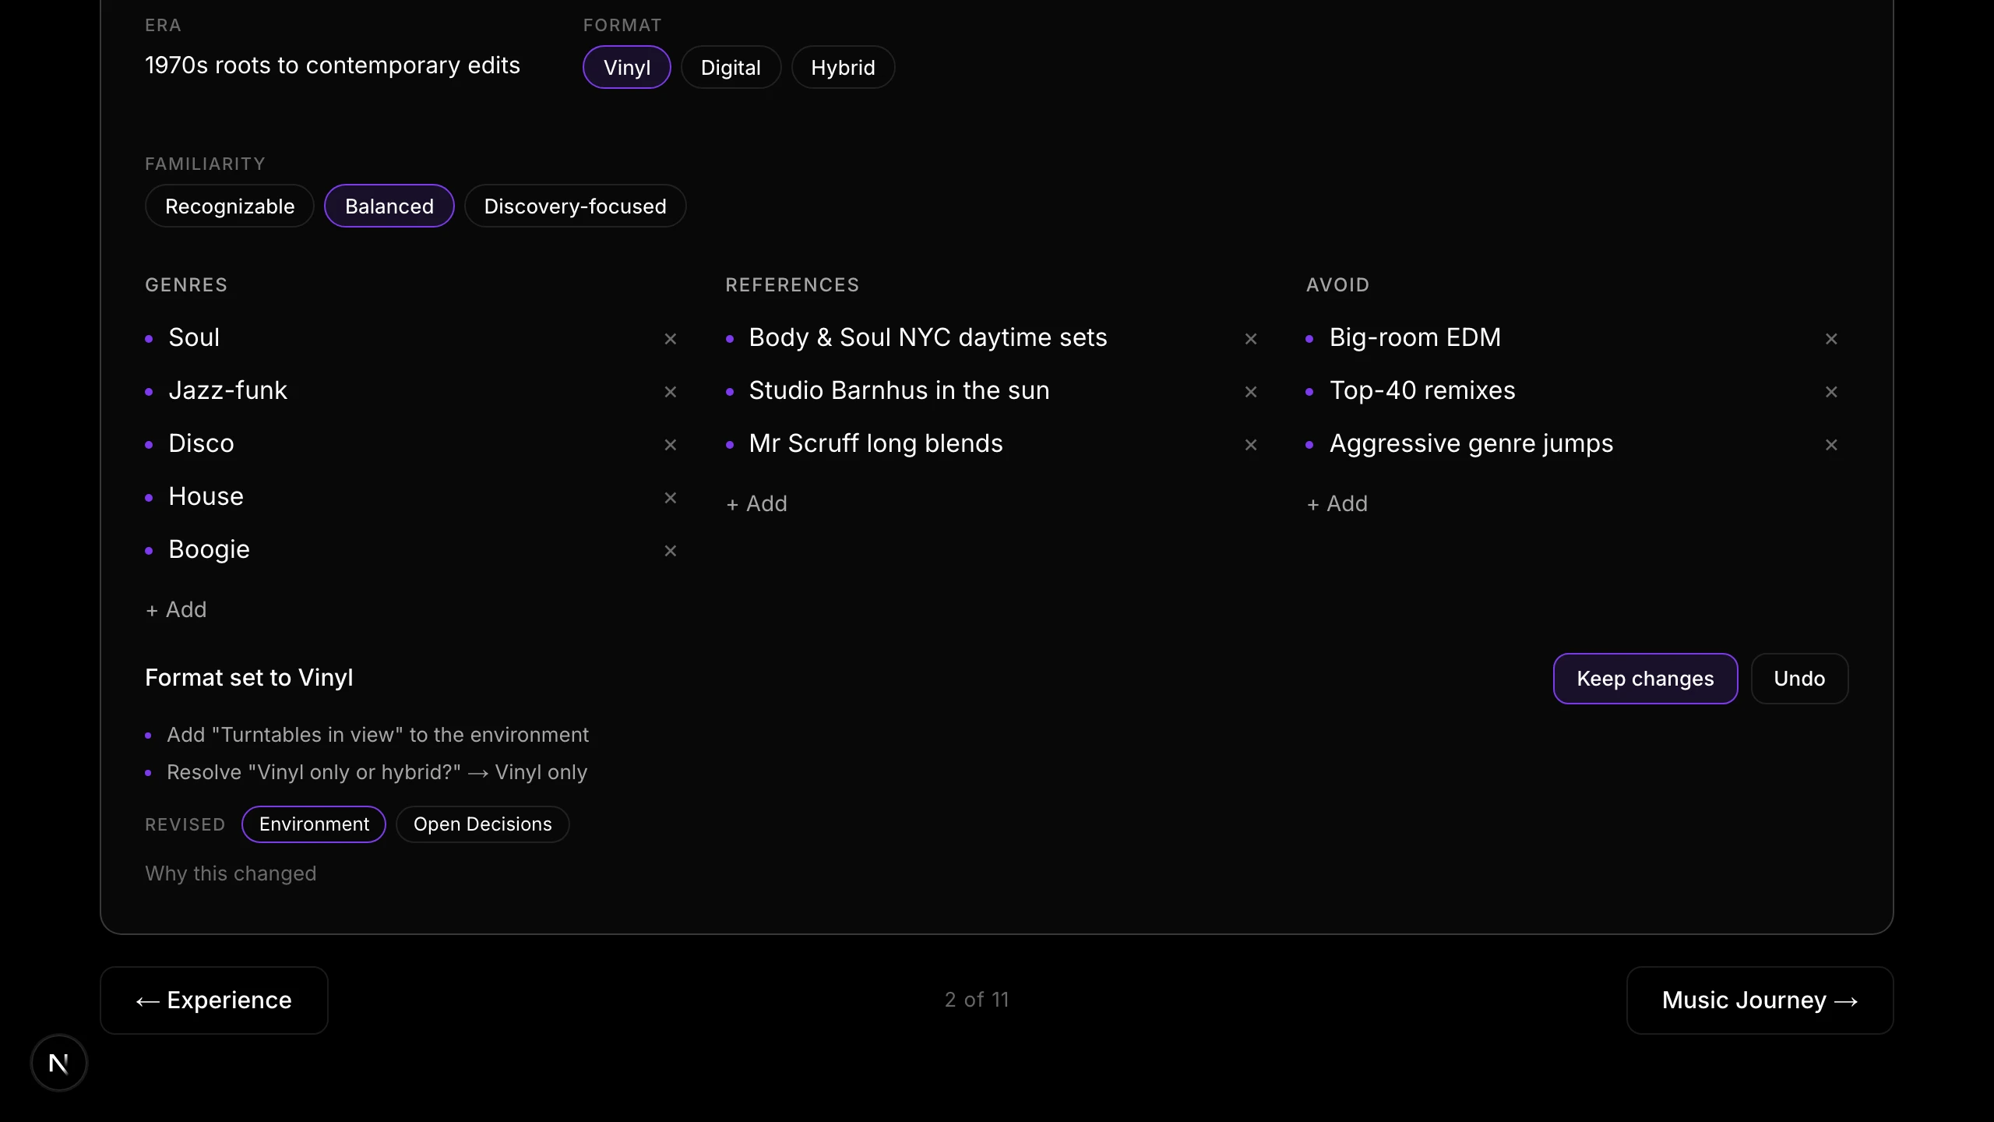Click the 2 of 11 page indicator

click(x=977, y=1000)
